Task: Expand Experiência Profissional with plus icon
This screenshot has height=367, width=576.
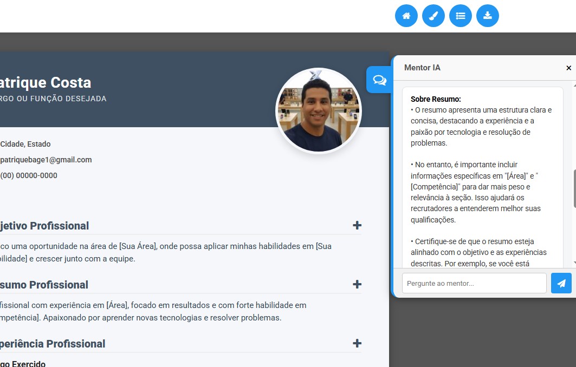Action: (x=357, y=344)
